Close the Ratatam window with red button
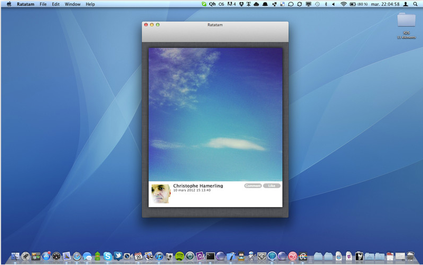The image size is (423, 265). 146,25
